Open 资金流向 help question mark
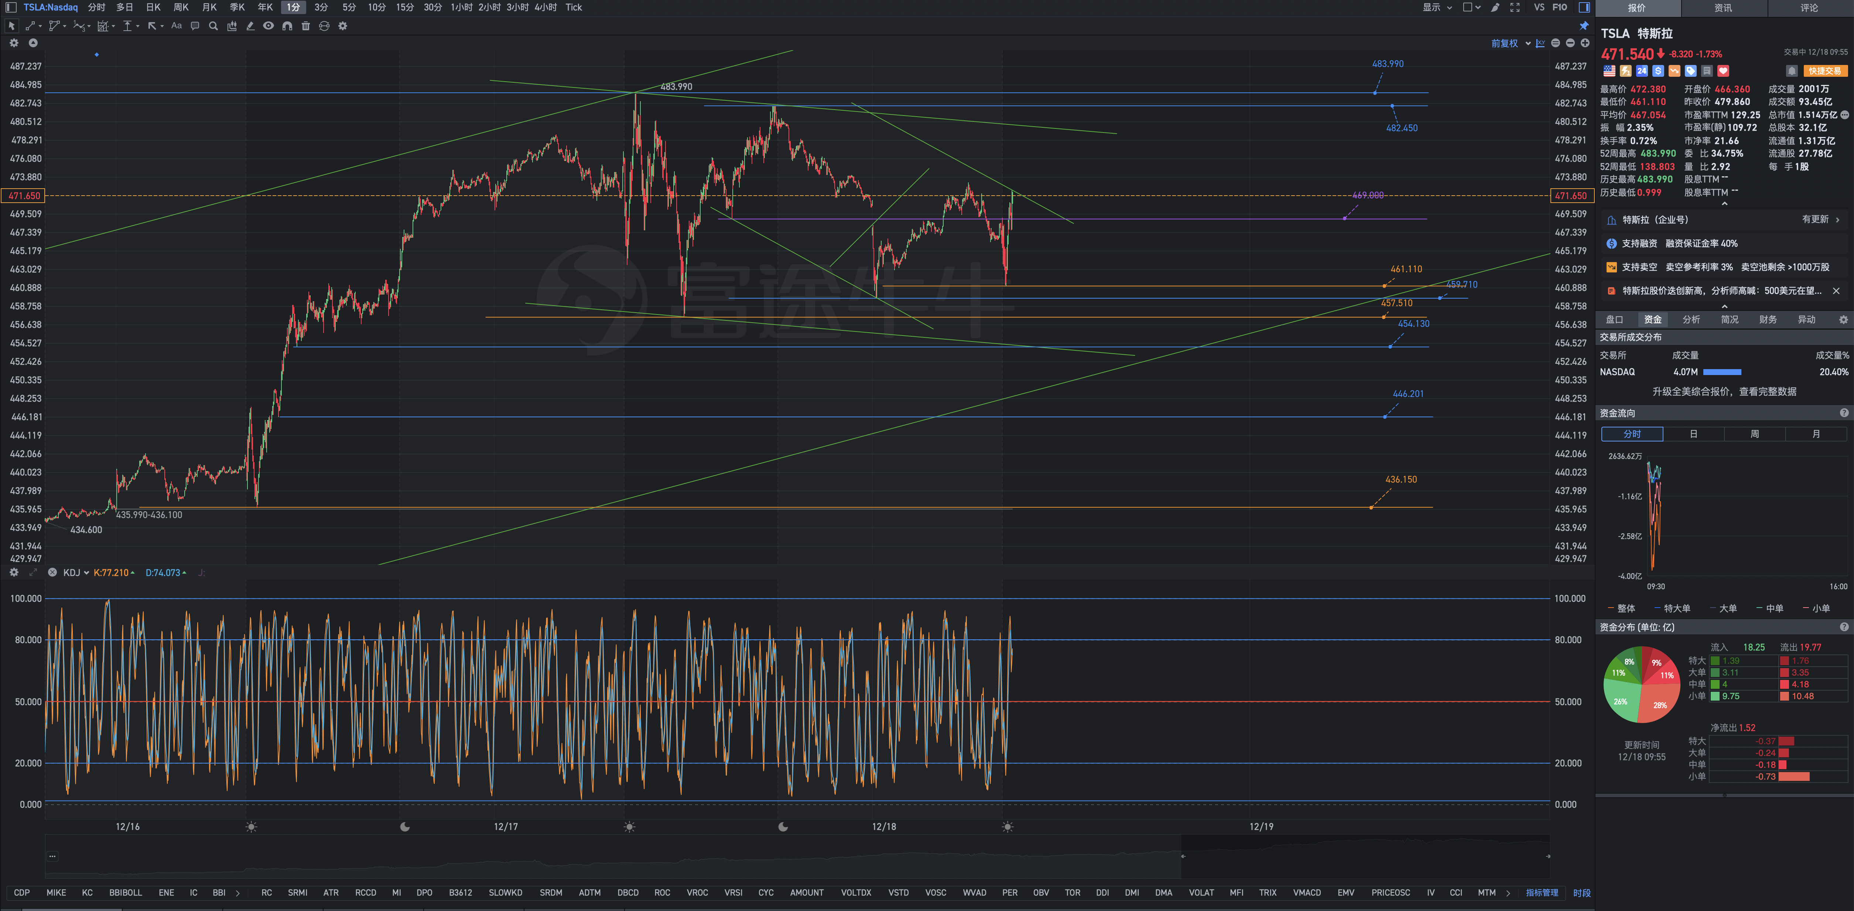1854x911 pixels. coord(1844,413)
